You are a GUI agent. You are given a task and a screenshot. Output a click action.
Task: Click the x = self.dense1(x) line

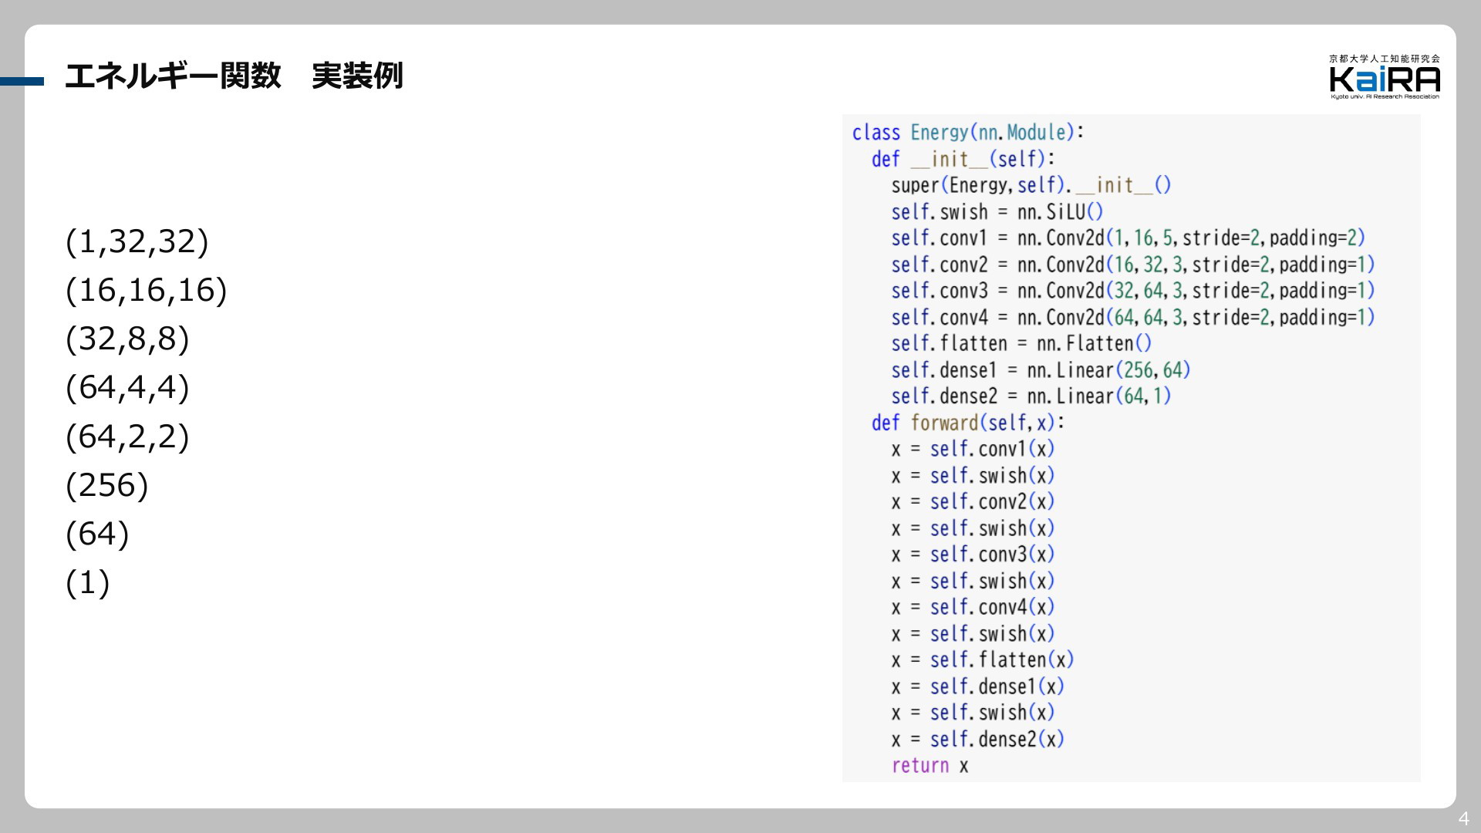pos(977,686)
